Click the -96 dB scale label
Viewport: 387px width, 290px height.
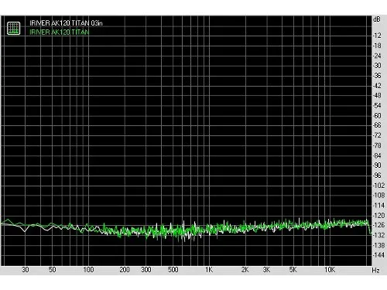click(x=377, y=176)
